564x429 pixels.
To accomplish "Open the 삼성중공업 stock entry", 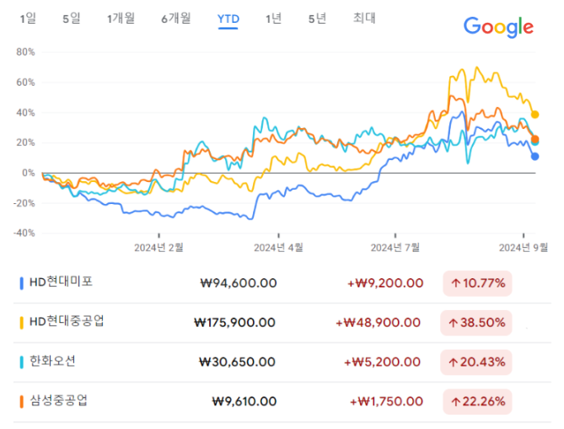I will point(282,402).
